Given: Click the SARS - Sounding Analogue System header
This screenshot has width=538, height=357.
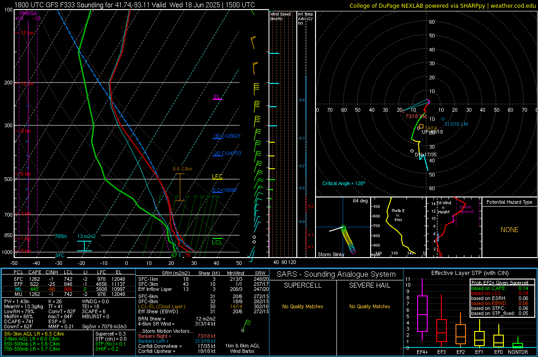Looking at the screenshot, I should 336,274.
